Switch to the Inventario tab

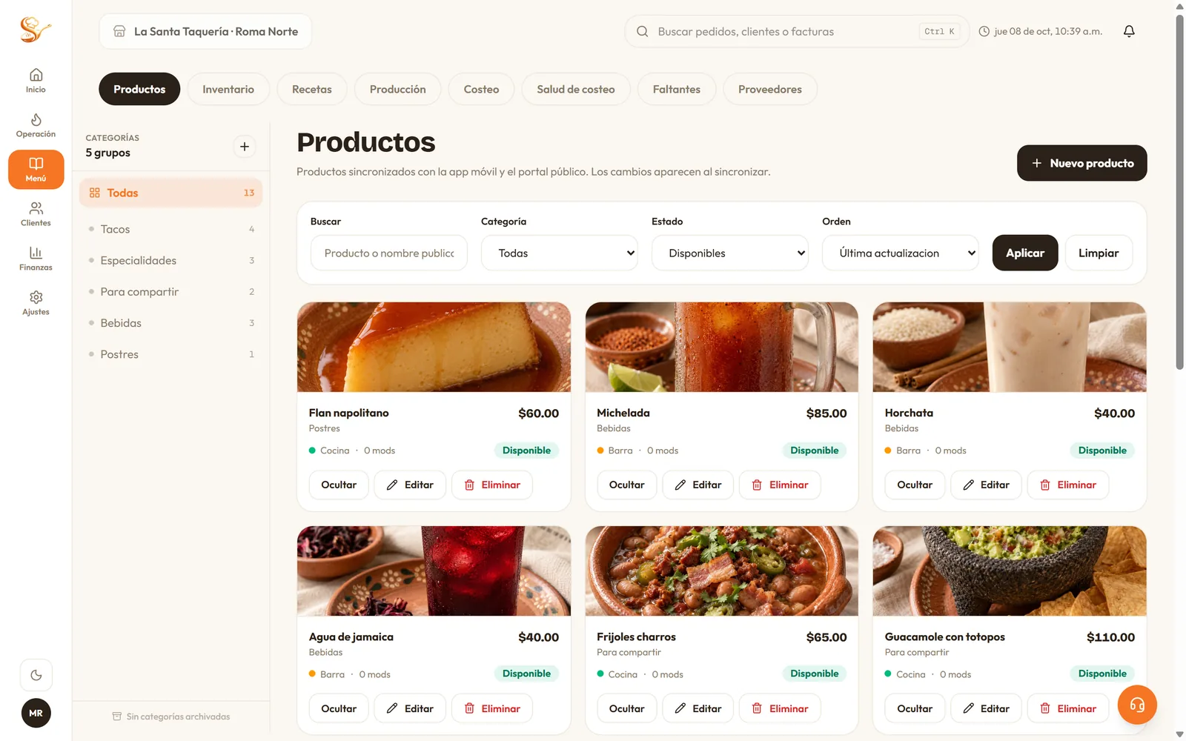pos(228,89)
